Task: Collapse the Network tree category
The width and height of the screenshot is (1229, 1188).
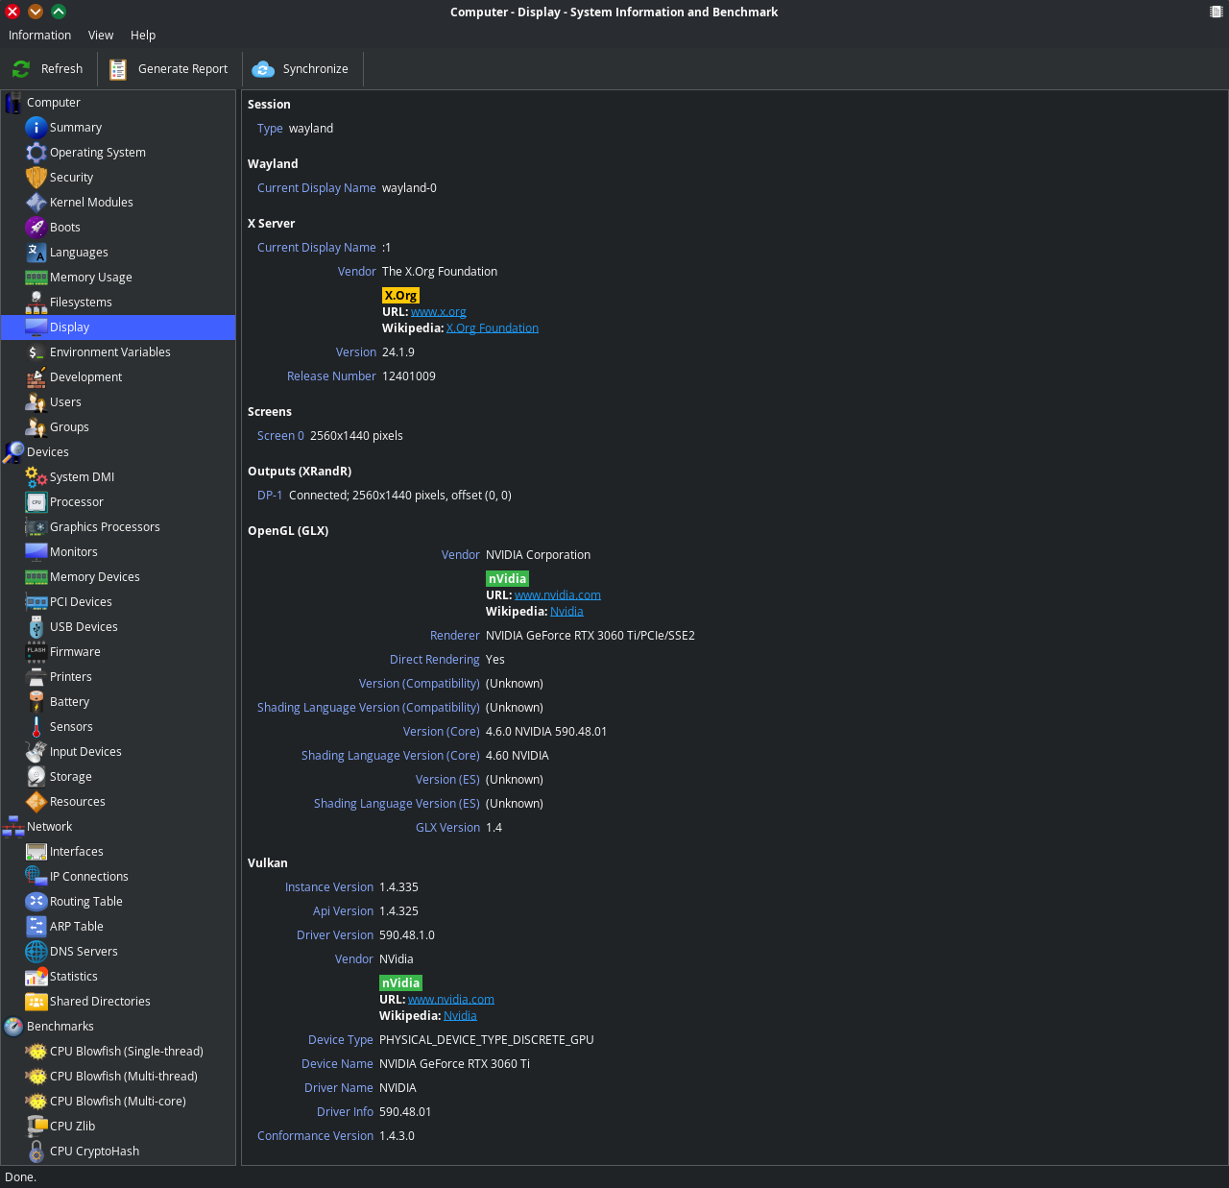Action: pyautogui.click(x=13, y=827)
